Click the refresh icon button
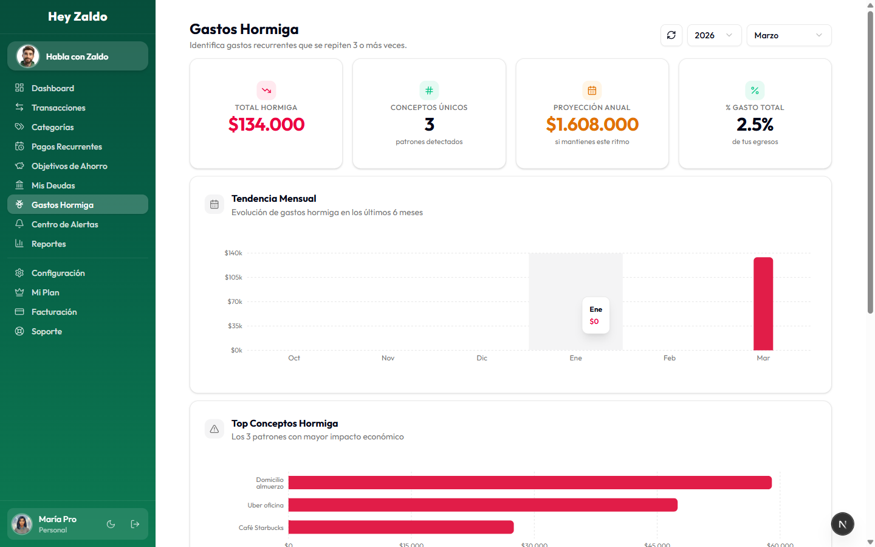 point(671,35)
